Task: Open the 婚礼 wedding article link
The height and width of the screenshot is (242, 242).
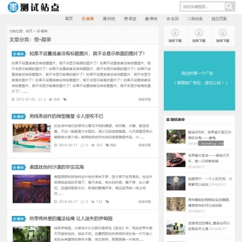Action: tap(209, 226)
